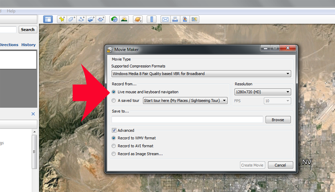335x192 pixels.
Task: Save image icon in toolbar
Action: coord(194,19)
